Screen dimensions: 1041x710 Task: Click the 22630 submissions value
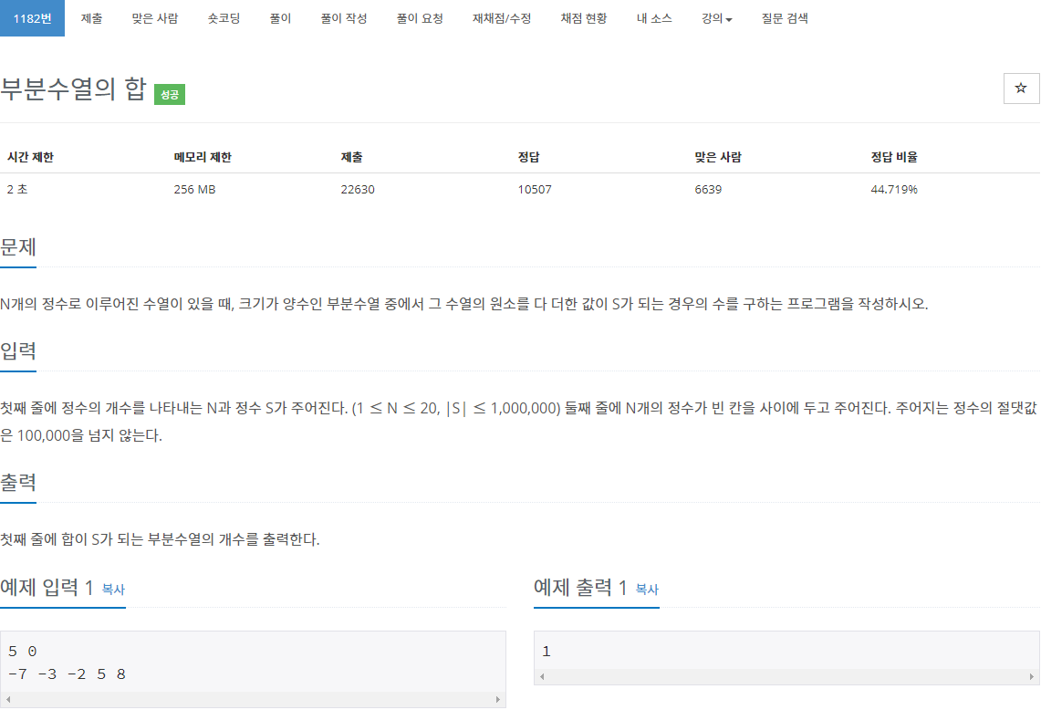[x=358, y=189]
